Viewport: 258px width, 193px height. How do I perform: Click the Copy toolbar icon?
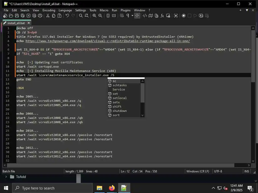[x=54, y=16]
